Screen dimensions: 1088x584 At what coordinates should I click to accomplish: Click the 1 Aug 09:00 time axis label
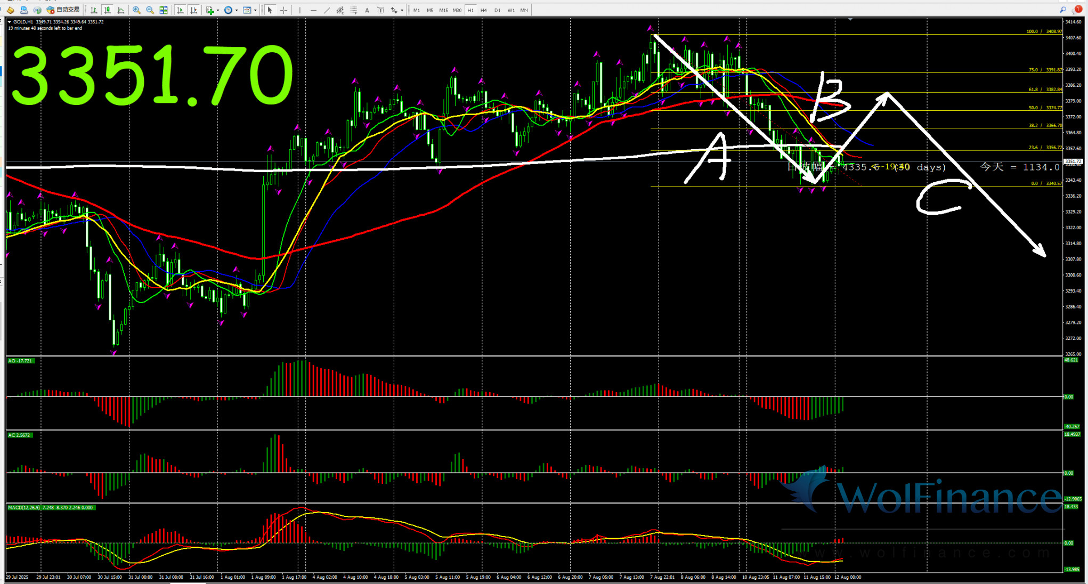(x=263, y=577)
